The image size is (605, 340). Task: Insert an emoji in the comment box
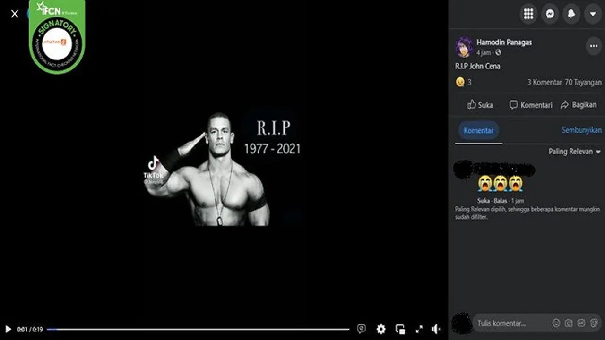tap(556, 323)
